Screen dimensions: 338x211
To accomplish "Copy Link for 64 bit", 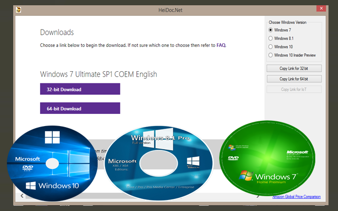I will [x=294, y=79].
